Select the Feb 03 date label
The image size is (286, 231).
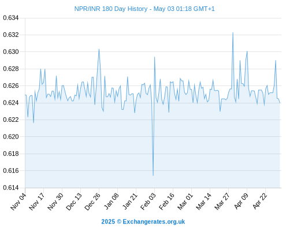pyautogui.click(x=148, y=201)
